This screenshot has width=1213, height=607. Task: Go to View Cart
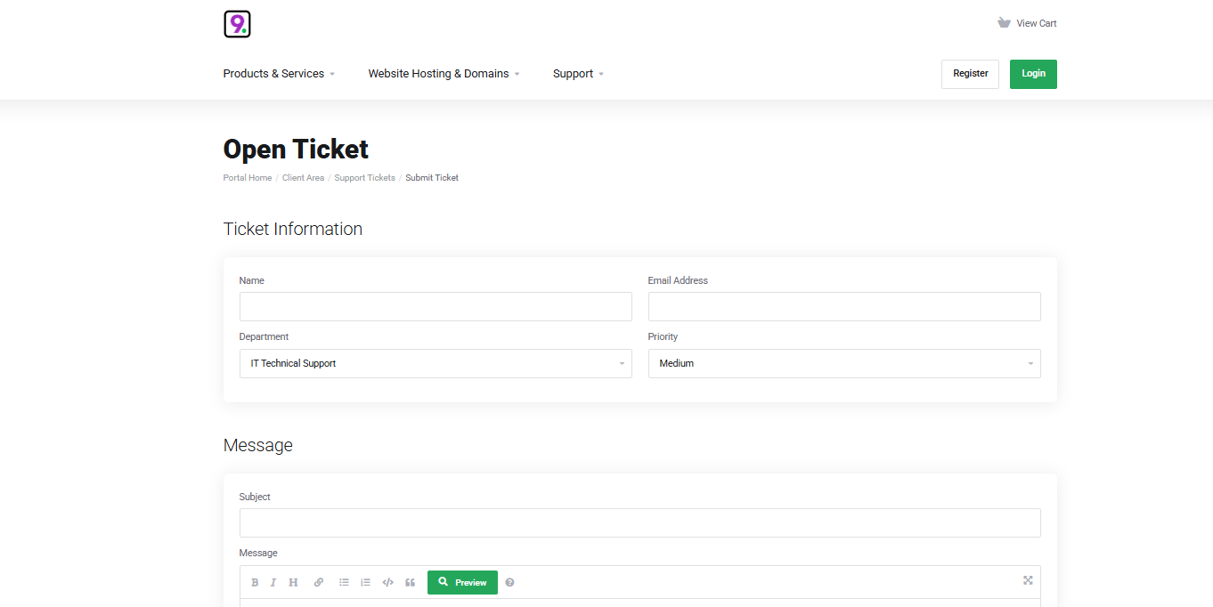tap(1028, 23)
